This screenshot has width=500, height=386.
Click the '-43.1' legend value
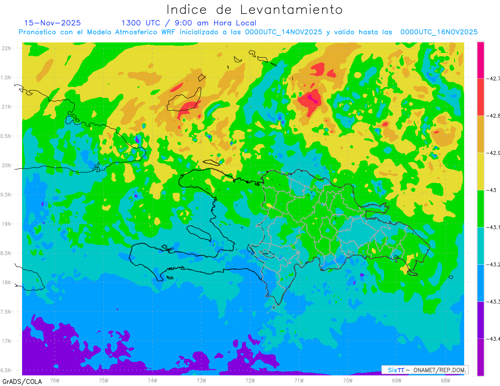pyautogui.click(x=493, y=227)
